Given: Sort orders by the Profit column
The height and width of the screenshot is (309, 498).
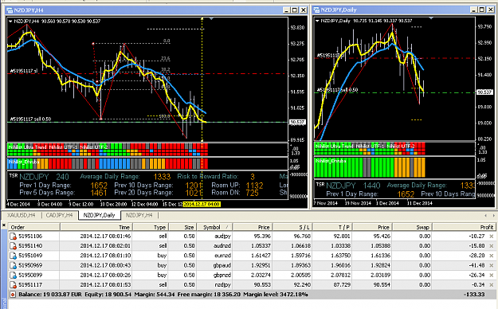Looking at the screenshot, I should coord(464,227).
